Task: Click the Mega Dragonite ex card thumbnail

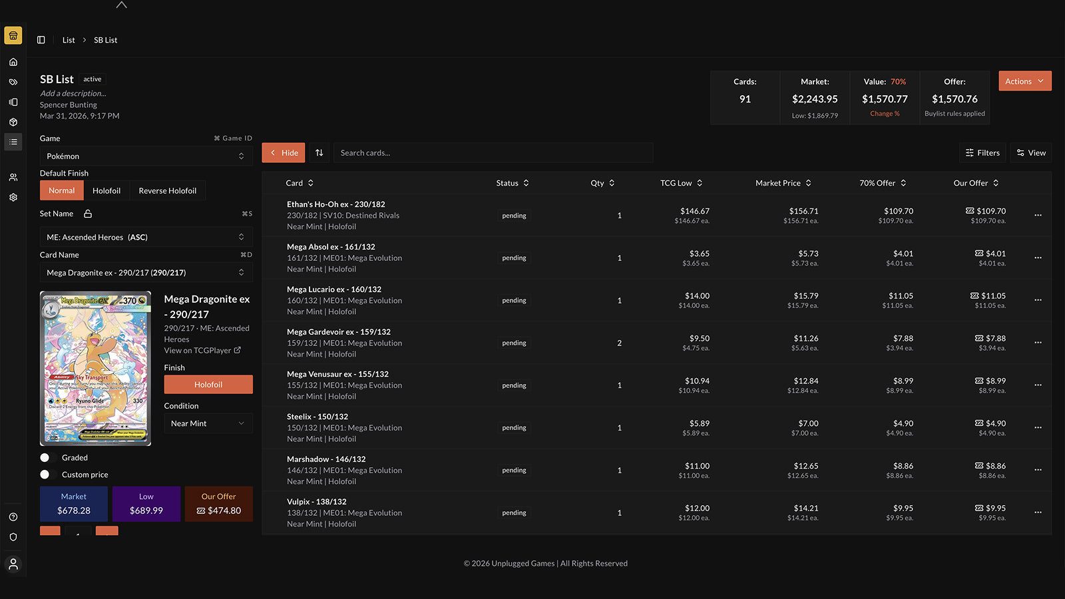Action: (x=95, y=368)
